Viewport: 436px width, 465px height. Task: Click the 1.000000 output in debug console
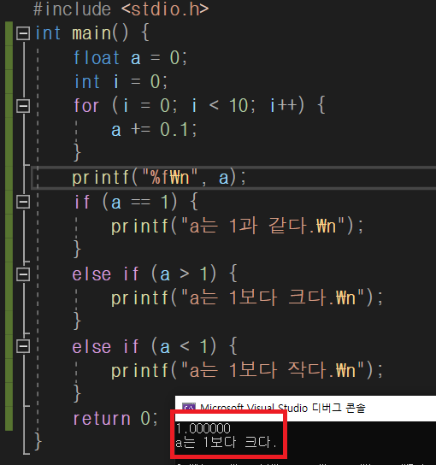(203, 429)
